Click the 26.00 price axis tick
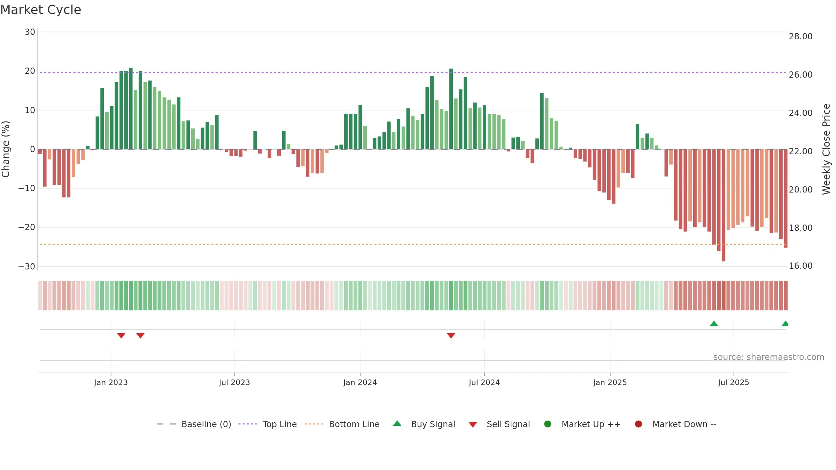 [800, 75]
